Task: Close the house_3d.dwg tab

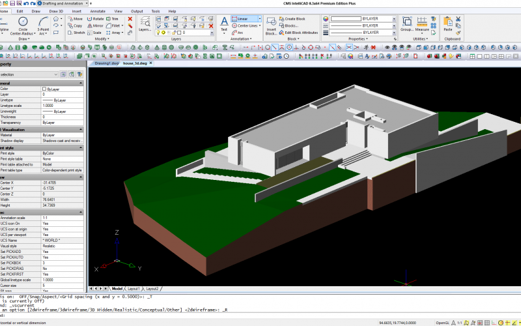Action: (151, 63)
